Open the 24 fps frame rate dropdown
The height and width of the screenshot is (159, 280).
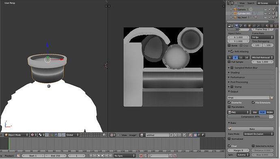(x=262, y=37)
